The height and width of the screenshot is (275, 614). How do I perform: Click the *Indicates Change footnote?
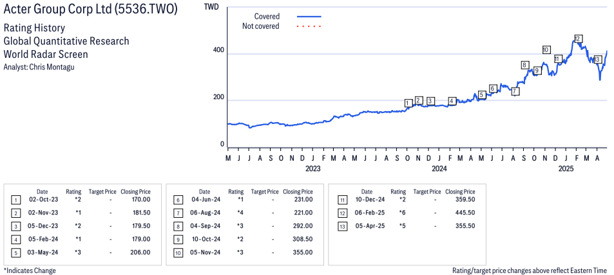(x=30, y=271)
